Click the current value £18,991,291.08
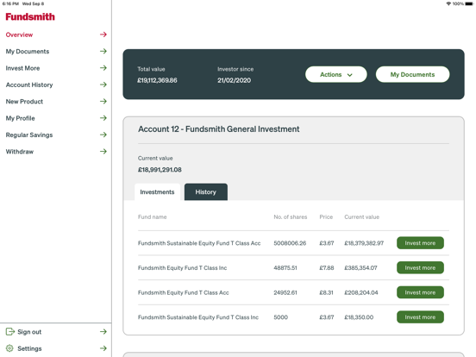This screenshot has width=476, height=357. [160, 169]
